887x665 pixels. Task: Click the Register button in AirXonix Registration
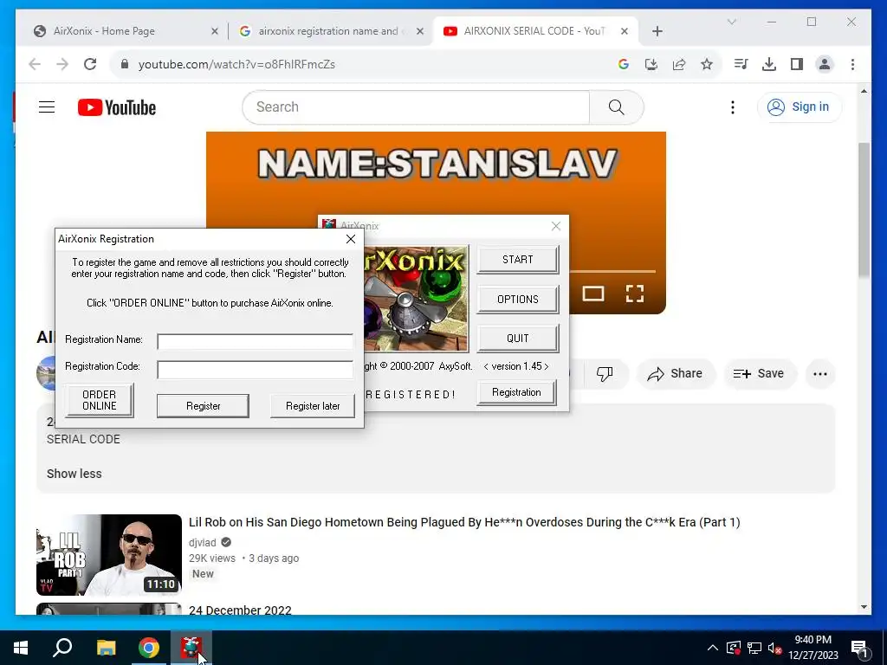click(203, 406)
